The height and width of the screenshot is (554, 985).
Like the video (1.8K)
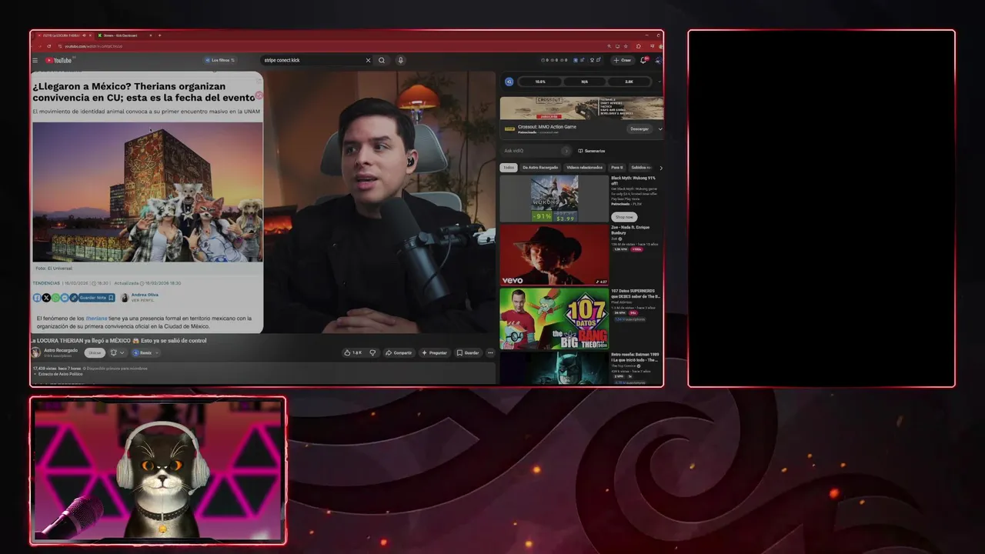[352, 352]
